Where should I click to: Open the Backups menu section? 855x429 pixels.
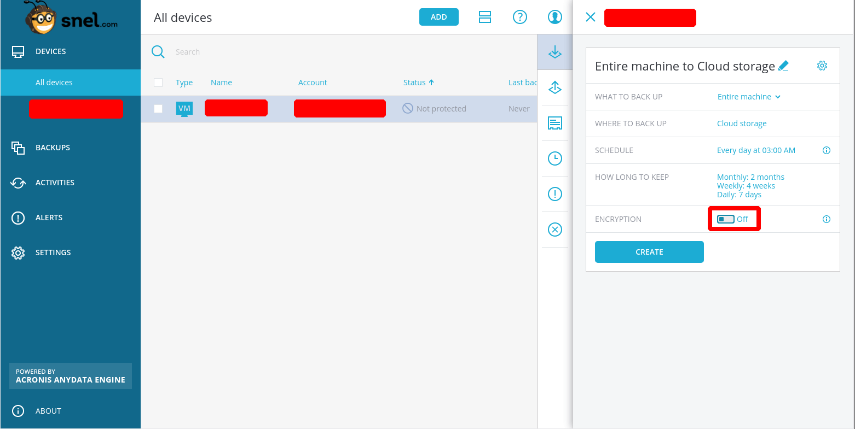coord(53,148)
